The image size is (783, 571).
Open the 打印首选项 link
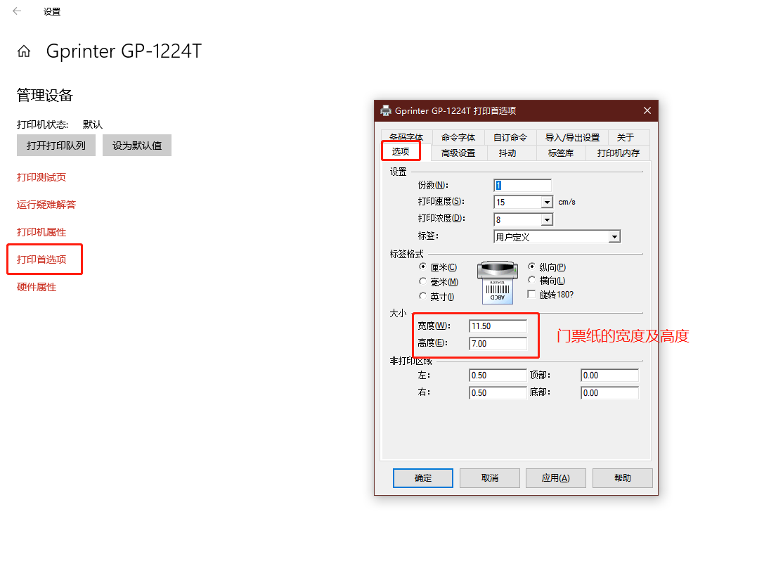click(41, 259)
